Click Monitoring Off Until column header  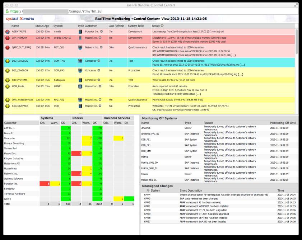point(283,123)
